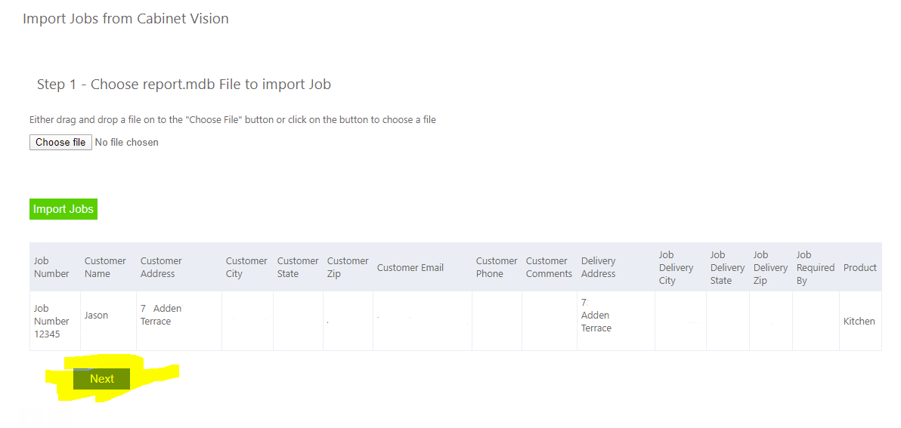Image resolution: width=901 pixels, height=428 pixels.
Task: Click the Delivery Address column header
Action: 598,267
